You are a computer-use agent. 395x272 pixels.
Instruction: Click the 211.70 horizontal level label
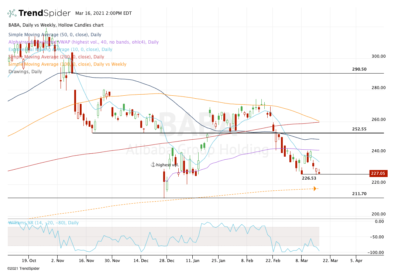coord(359,194)
